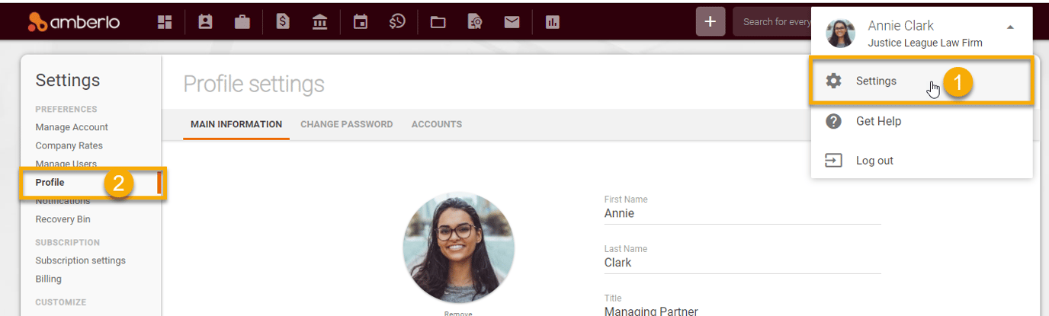Open Profile in settings sidebar
Viewport: 1049px width, 316px height.
(x=50, y=183)
